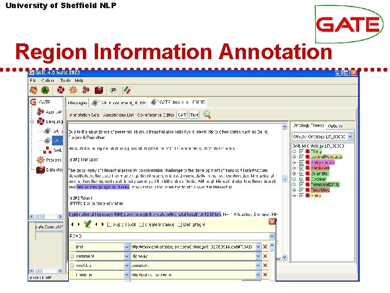Expand the TimeSlice ontology node
This screenshot has width=390, height=293.
tap(294, 190)
